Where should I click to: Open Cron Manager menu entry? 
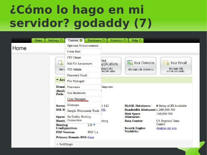pos(83,99)
